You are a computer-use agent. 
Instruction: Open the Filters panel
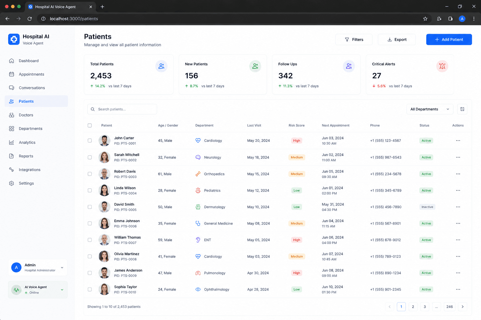(354, 39)
